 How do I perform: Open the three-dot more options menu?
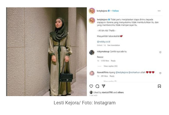(x=159, y=11)
